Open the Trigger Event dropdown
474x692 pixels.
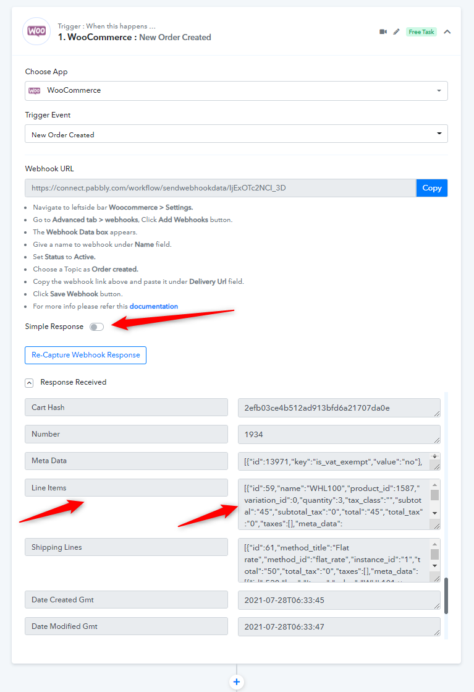coord(236,134)
